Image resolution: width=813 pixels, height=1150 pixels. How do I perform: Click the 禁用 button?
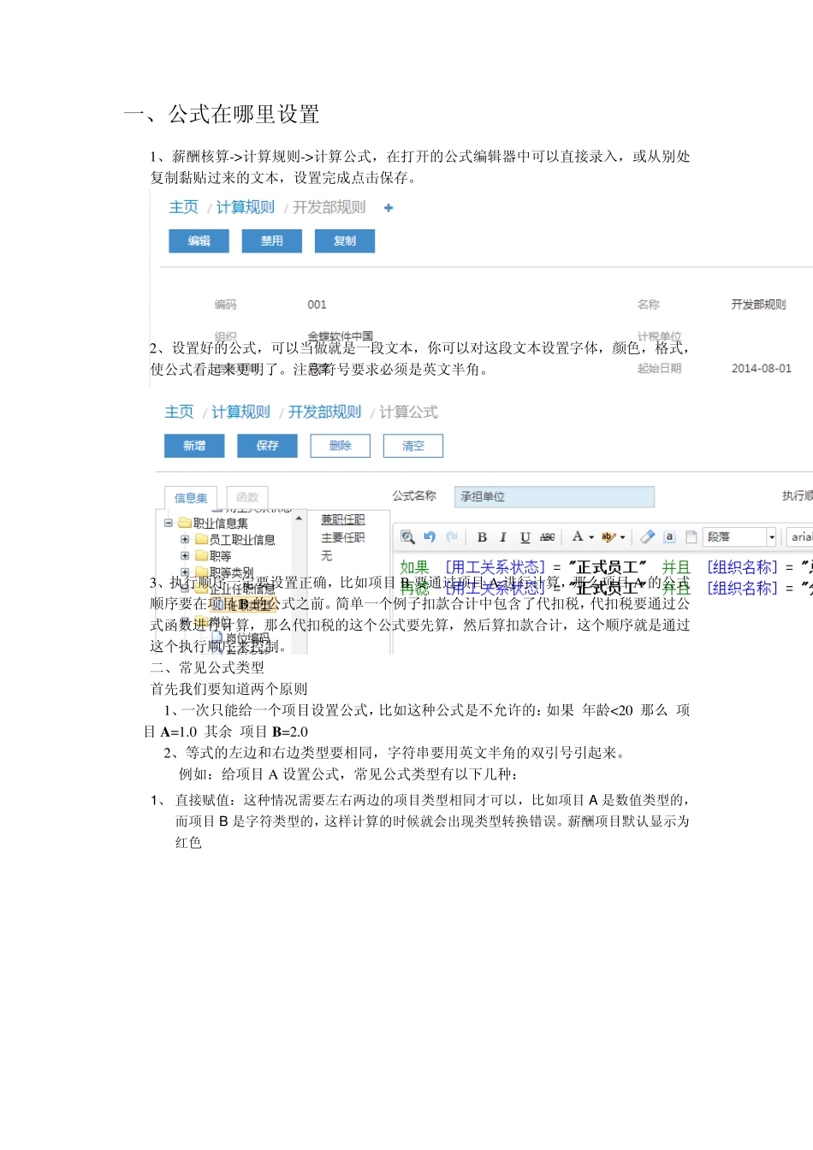271,241
